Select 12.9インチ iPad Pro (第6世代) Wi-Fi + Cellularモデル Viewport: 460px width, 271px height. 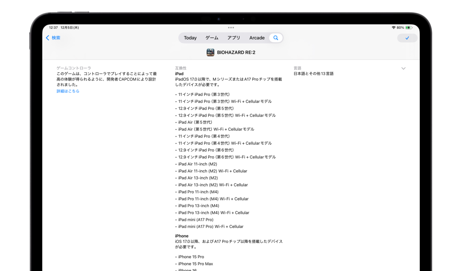[x=227, y=157]
